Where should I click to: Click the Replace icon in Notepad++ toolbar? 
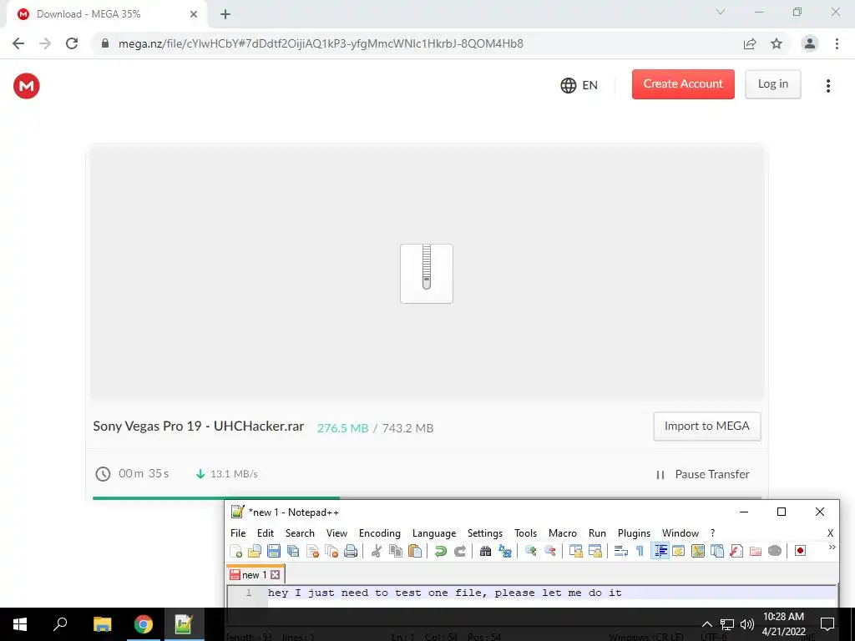coord(505,551)
